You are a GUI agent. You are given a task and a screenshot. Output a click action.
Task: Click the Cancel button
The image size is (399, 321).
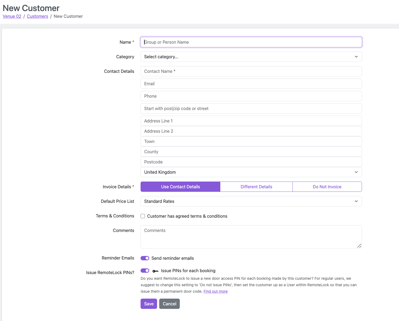169,304
